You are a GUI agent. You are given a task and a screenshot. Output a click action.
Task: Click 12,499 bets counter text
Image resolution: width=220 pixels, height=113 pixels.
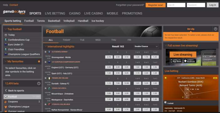12,84
